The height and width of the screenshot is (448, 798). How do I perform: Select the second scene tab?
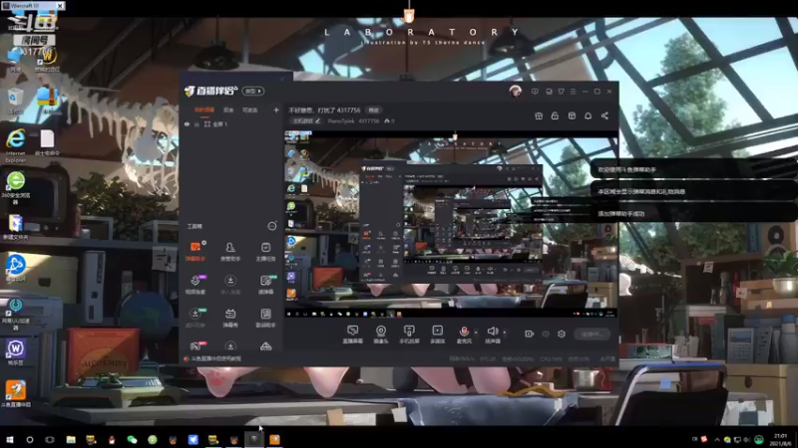[x=228, y=110]
